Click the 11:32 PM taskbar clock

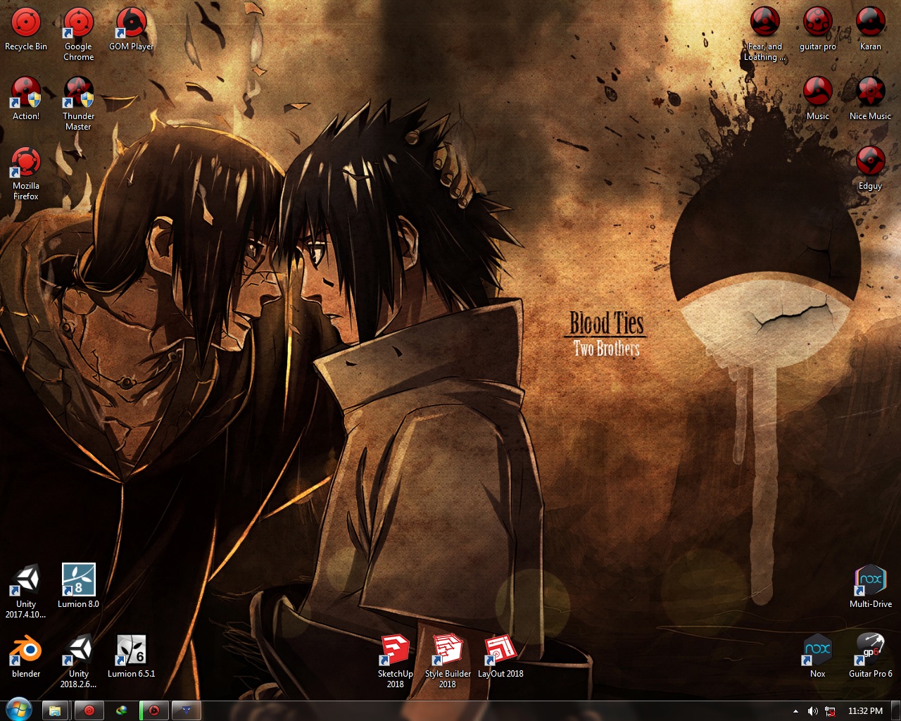[865, 711]
